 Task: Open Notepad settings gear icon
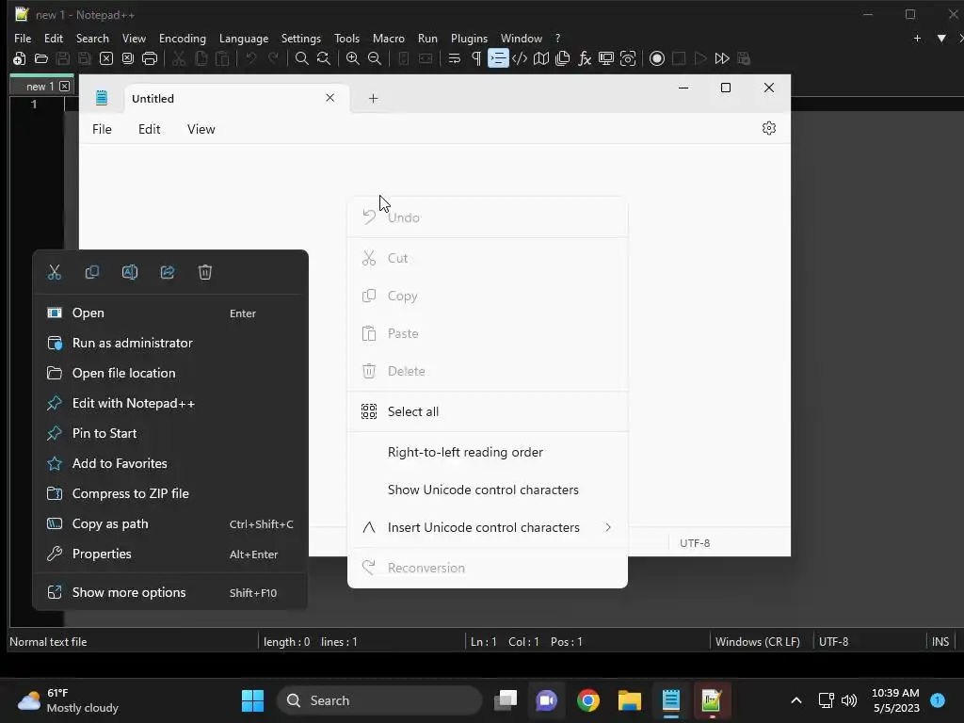[769, 128]
